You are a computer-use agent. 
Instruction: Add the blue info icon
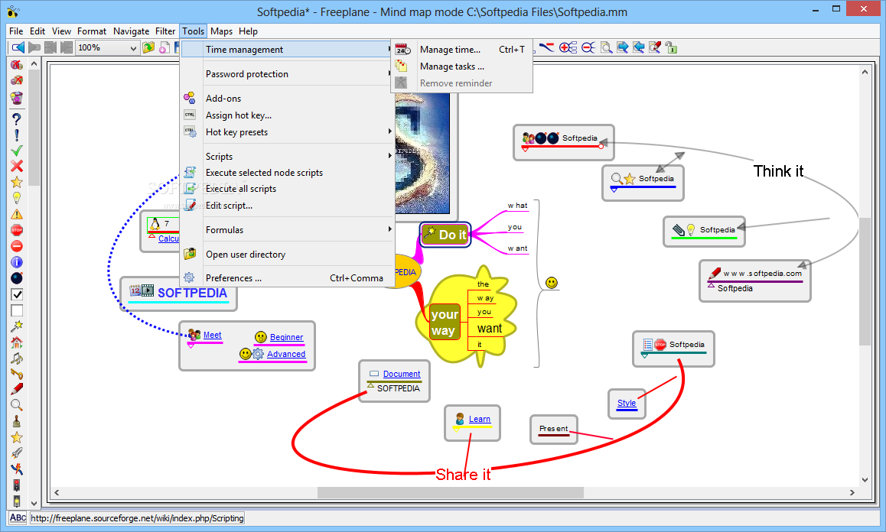17,262
